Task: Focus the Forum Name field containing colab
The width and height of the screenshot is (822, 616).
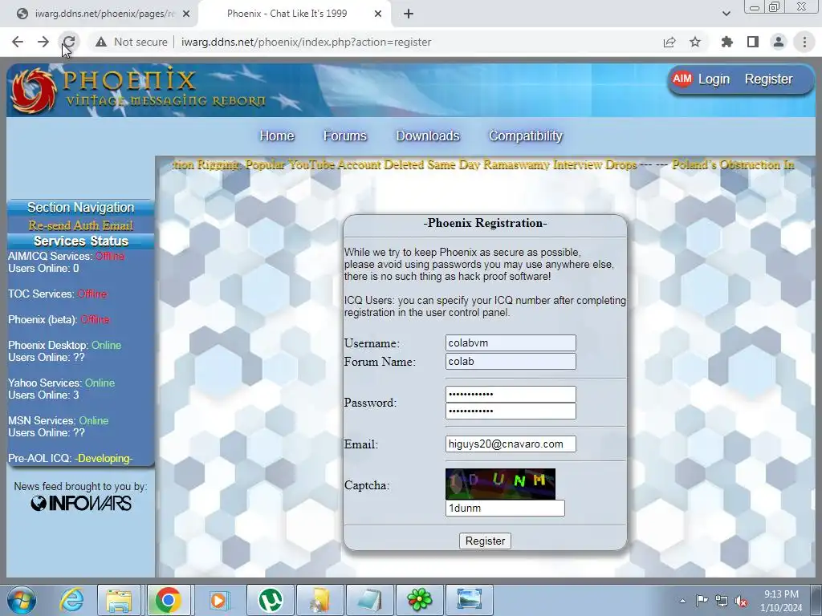Action: click(x=511, y=362)
